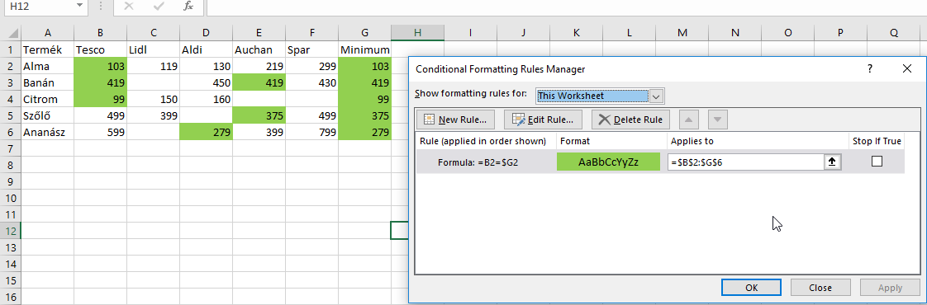Screen dimensions: 927x305
Task: Close the Conditional Formatting Rules Manager dialog
Action: (x=907, y=68)
